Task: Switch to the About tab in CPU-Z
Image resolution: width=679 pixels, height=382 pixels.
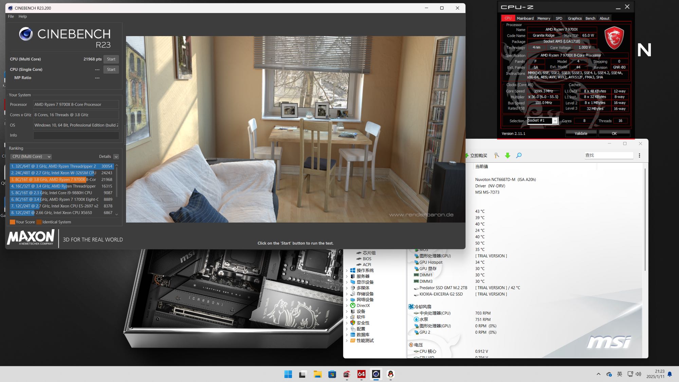Action: pos(604,18)
